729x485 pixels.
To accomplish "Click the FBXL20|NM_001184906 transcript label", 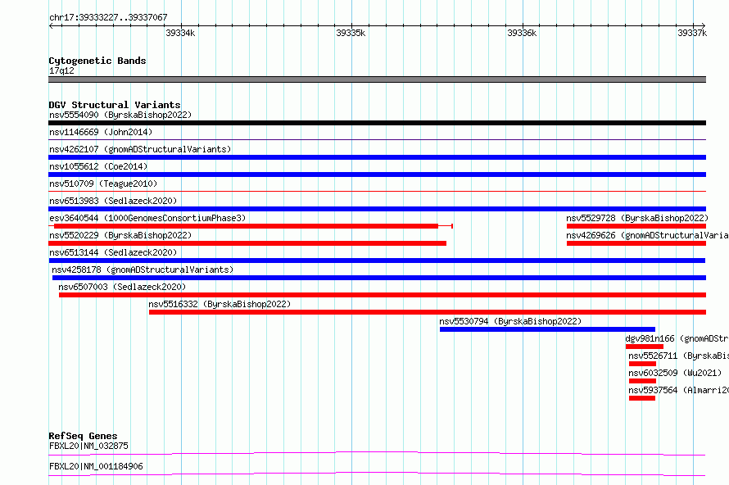I will pyautogui.click(x=96, y=466).
